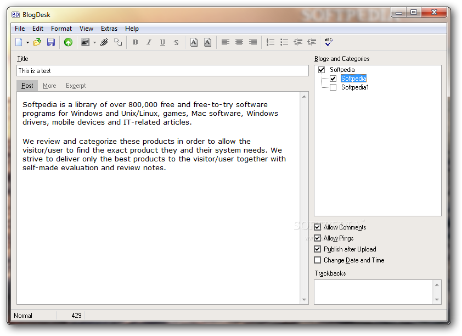Upload post with green arrow icon
The width and height of the screenshot is (462, 336).
tap(68, 42)
